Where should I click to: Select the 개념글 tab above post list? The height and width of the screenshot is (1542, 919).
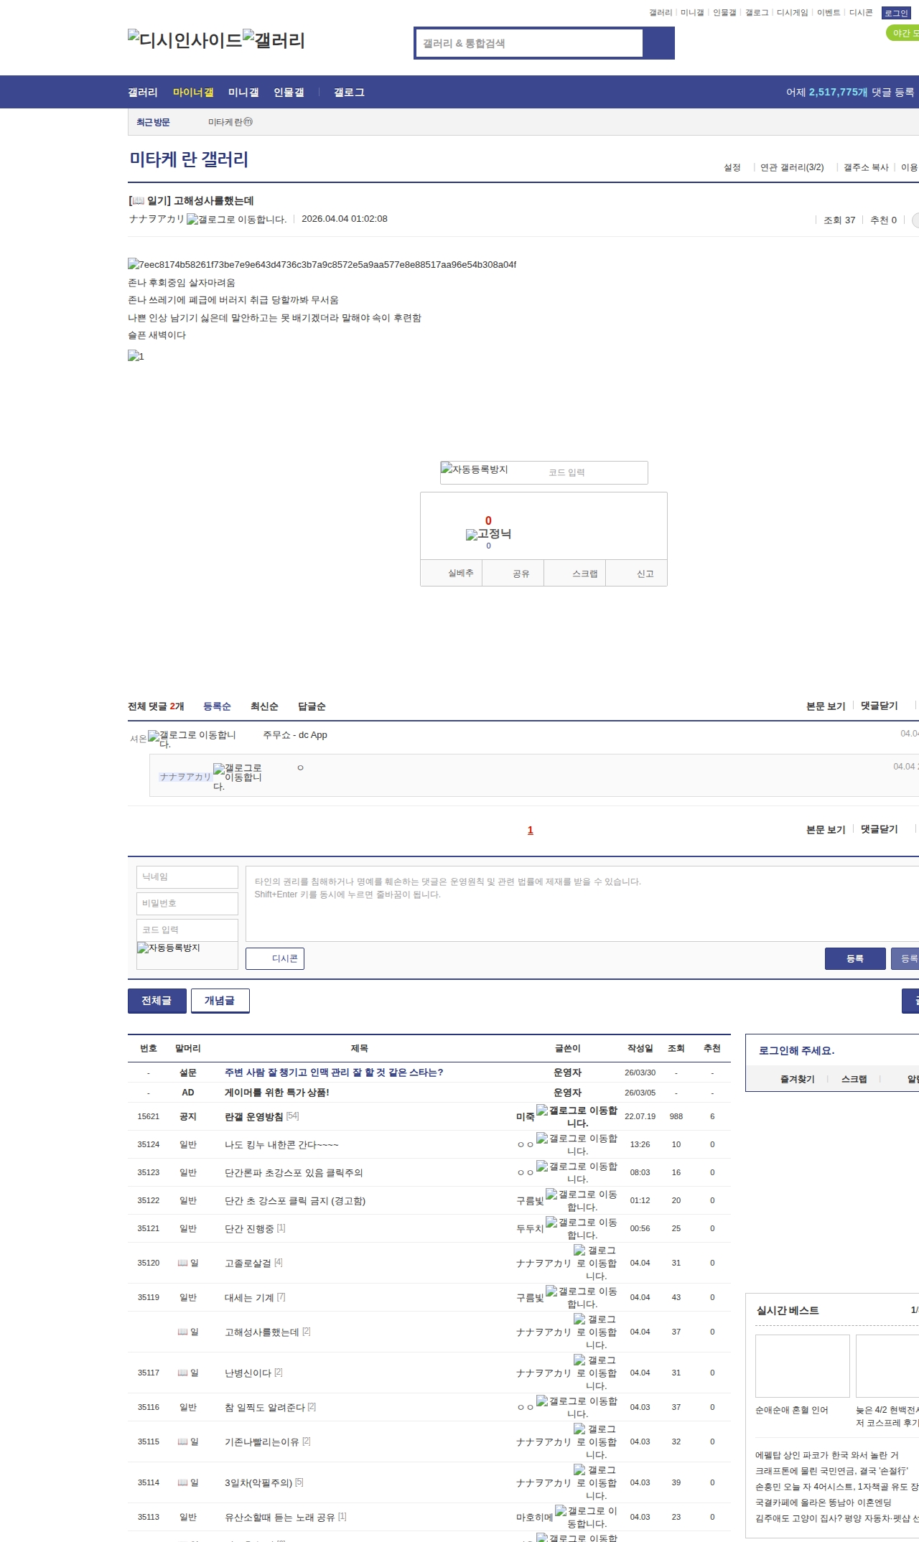(220, 1001)
